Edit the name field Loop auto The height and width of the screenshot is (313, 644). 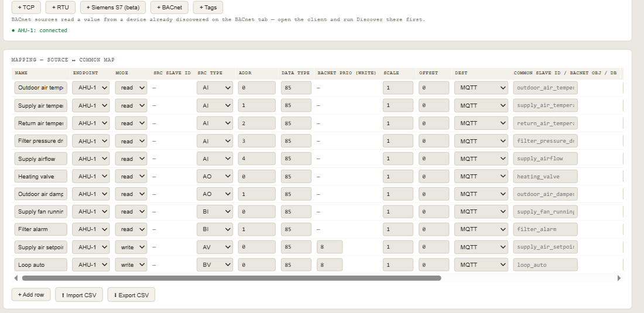(x=40, y=264)
